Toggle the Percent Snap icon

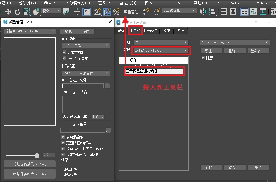point(116,12)
